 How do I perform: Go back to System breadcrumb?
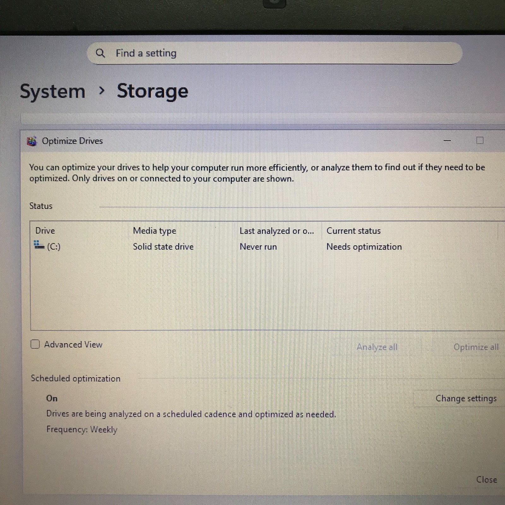(52, 92)
